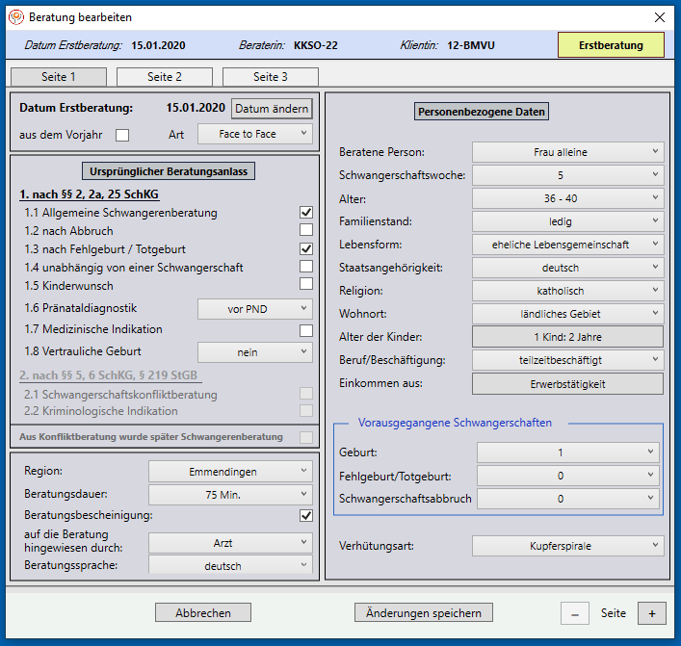Open the Beratungsdauer 75 Min. dropdown

click(230, 494)
